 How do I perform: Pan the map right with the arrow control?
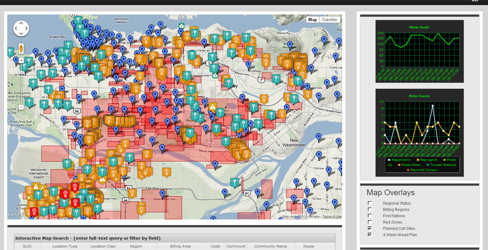click(26, 29)
